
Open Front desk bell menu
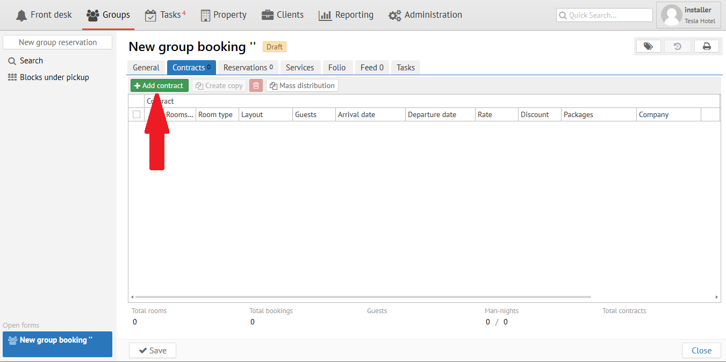[x=44, y=15]
